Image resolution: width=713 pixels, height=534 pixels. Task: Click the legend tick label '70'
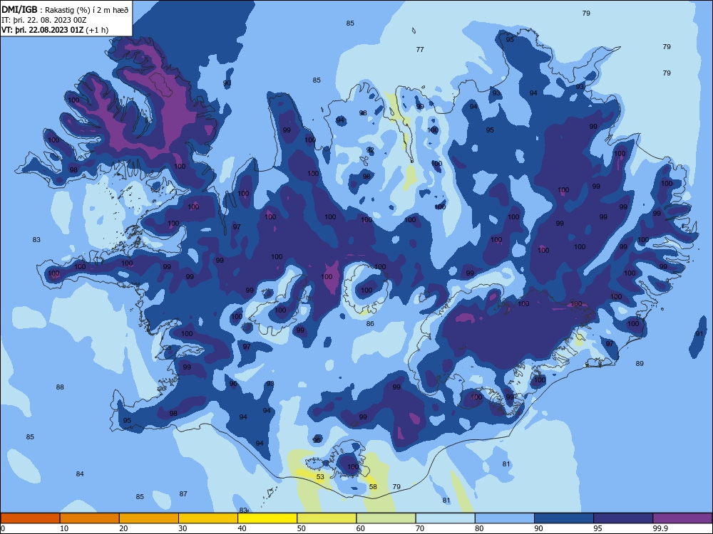click(x=420, y=528)
